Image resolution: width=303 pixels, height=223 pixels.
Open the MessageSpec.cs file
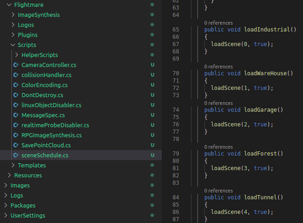tap(43, 115)
